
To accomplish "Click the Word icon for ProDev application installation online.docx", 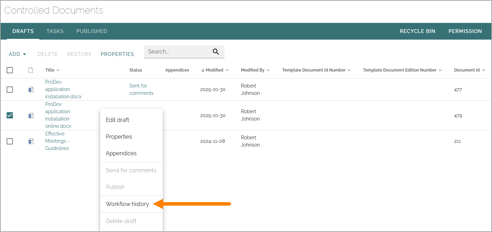I will (31, 116).
